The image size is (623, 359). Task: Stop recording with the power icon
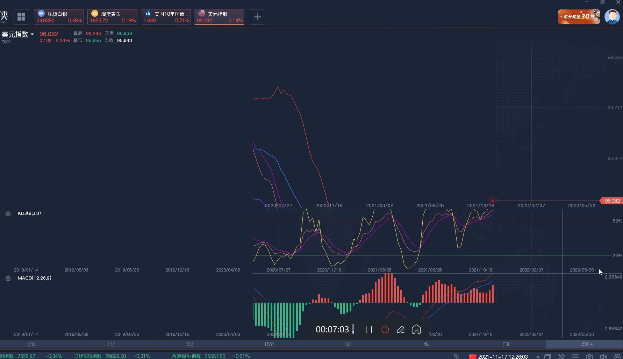click(385, 329)
